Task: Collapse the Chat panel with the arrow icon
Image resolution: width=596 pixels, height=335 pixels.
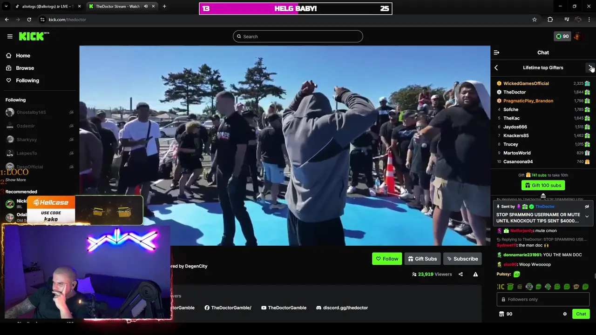Action: (x=496, y=53)
